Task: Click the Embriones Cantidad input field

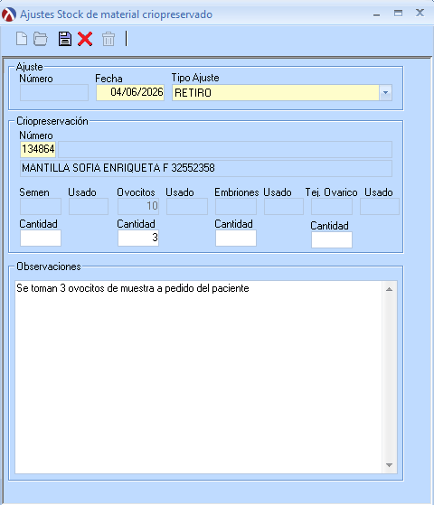Action: (236, 238)
